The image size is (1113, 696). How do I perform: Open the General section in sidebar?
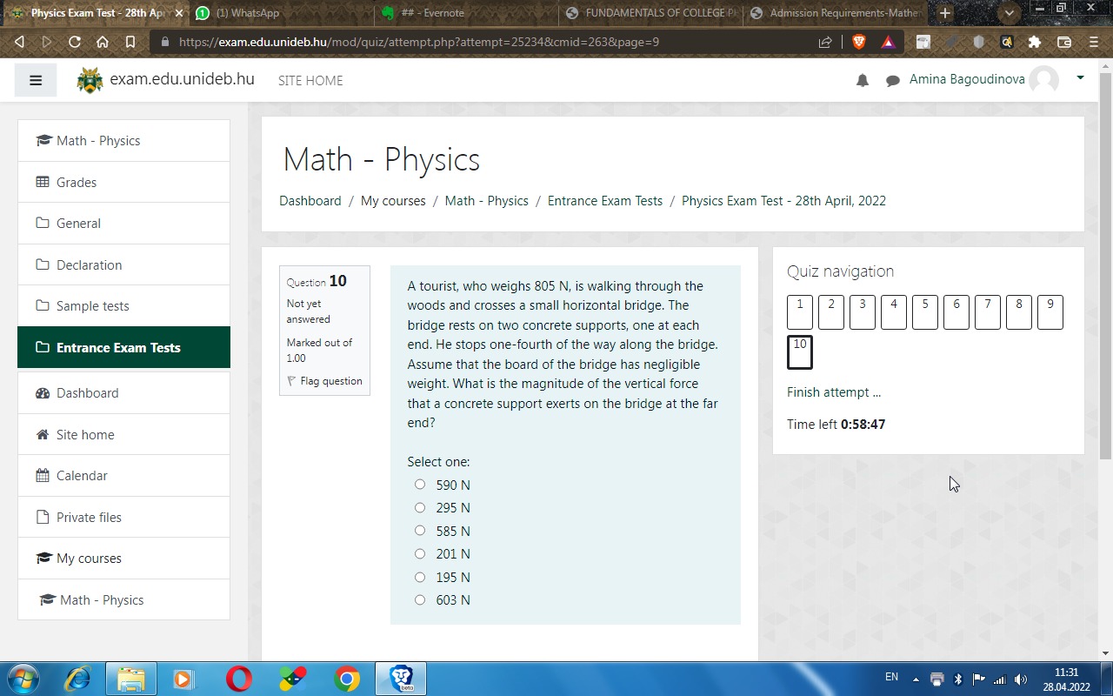123,223
